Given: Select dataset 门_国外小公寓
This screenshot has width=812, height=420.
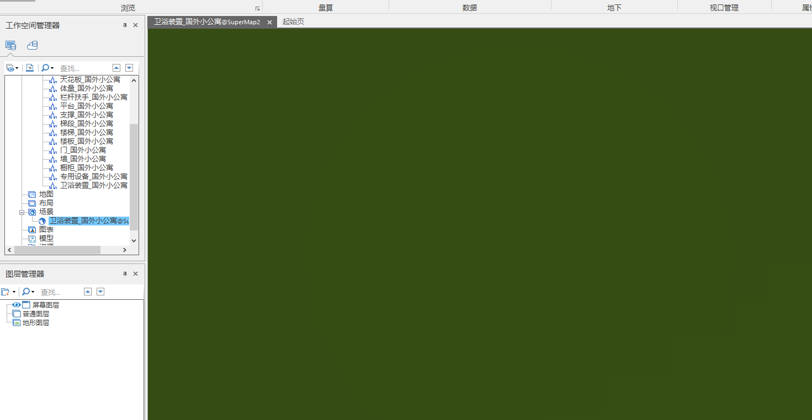Looking at the screenshot, I should [x=83, y=150].
